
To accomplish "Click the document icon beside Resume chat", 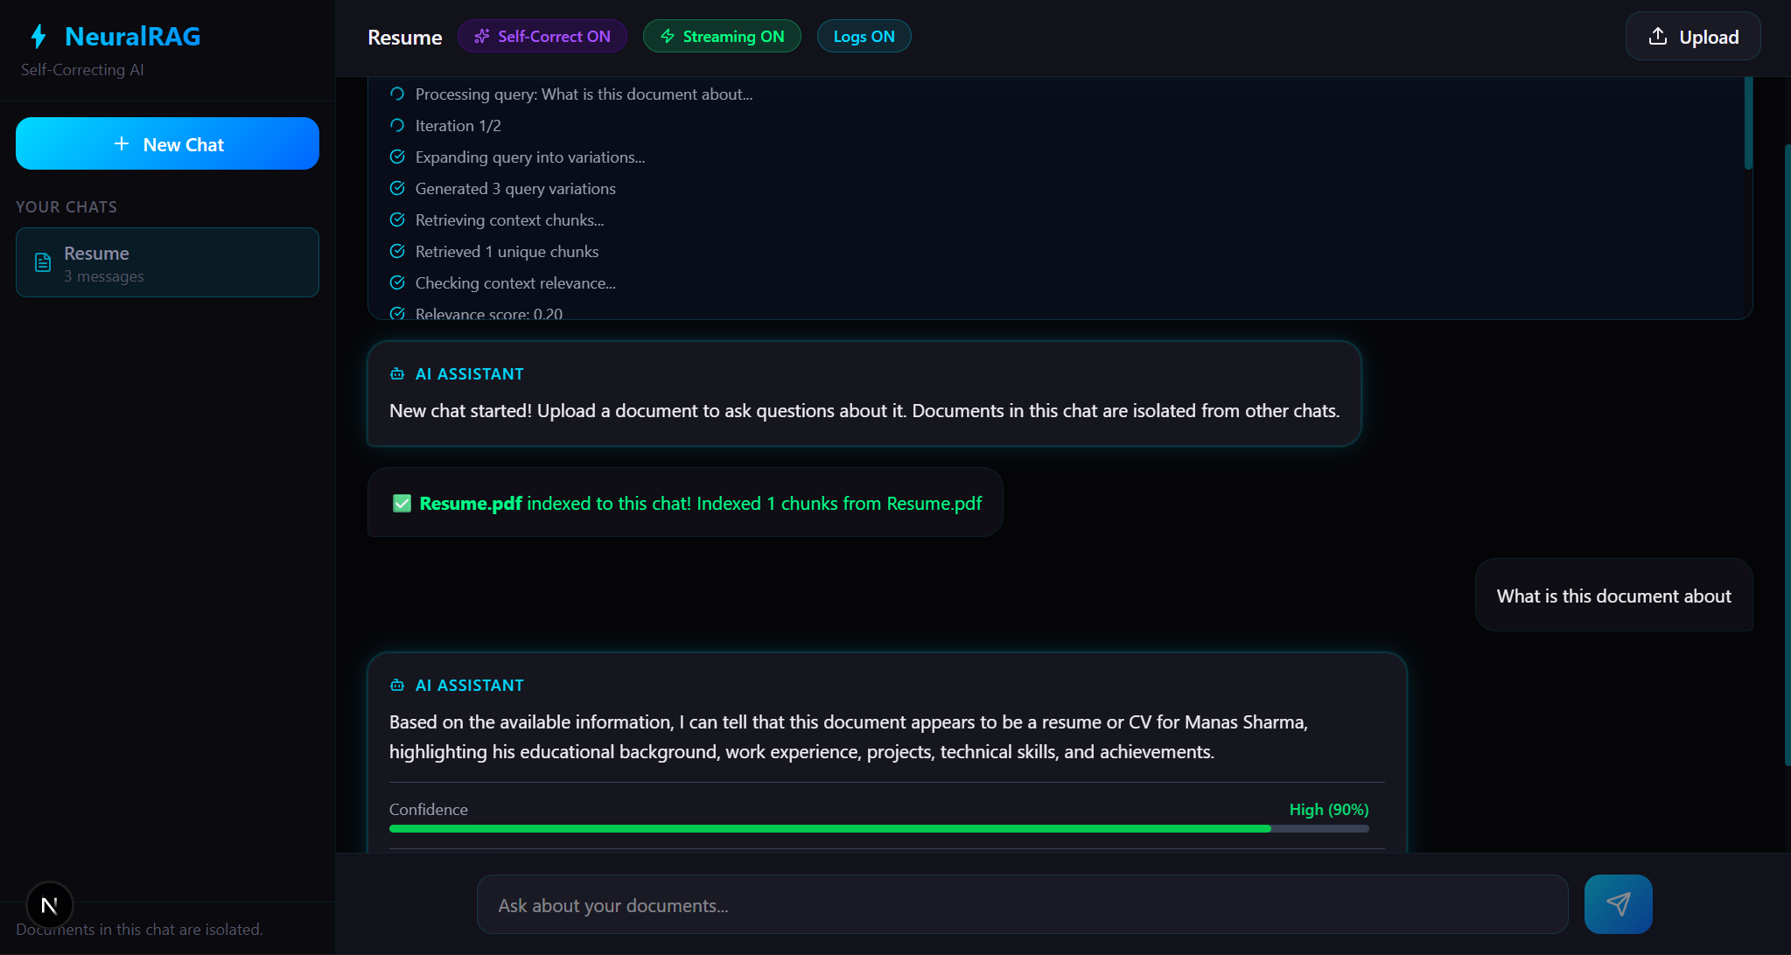I will (42, 261).
